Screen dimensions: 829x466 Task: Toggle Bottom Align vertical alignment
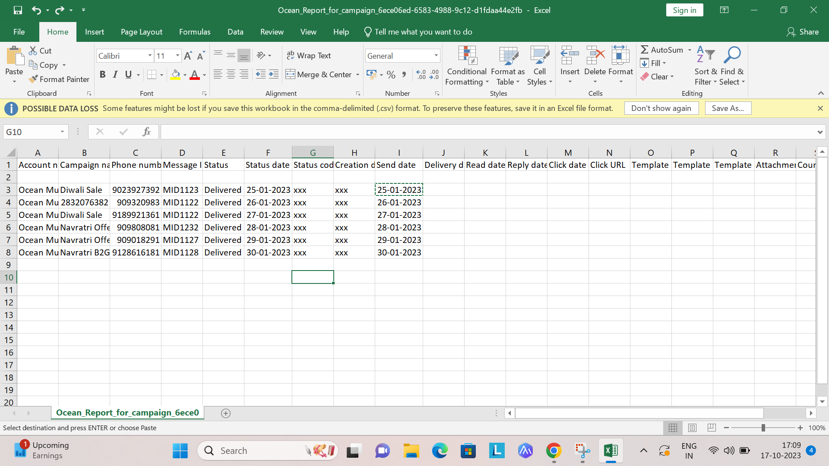pos(244,55)
